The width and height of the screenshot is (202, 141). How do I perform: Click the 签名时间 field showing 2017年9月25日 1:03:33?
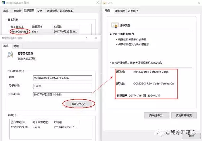62,94
